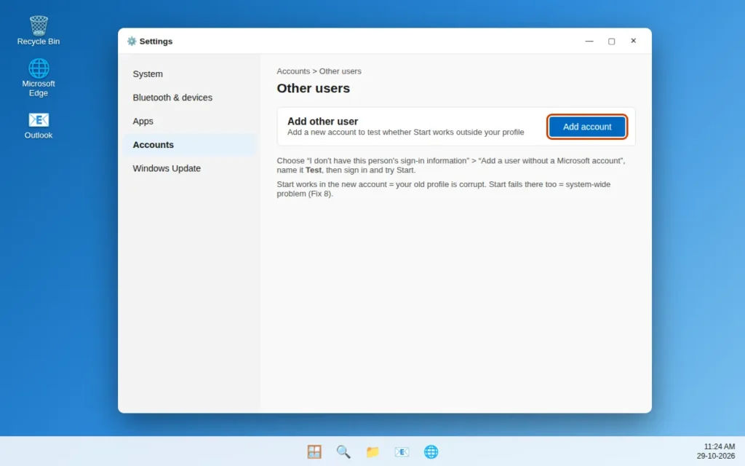Click the bold word Test in instructions
745x466 pixels.
313,170
